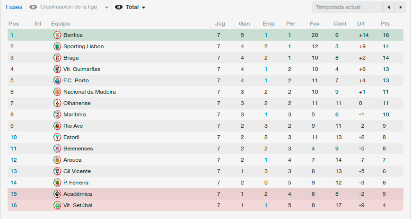Viewport: 411px width, 219px height.
Task: Click the Braga club crest icon
Action: click(x=57, y=58)
